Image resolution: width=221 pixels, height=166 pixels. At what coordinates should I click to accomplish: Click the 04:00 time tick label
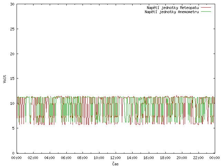coord(49,158)
